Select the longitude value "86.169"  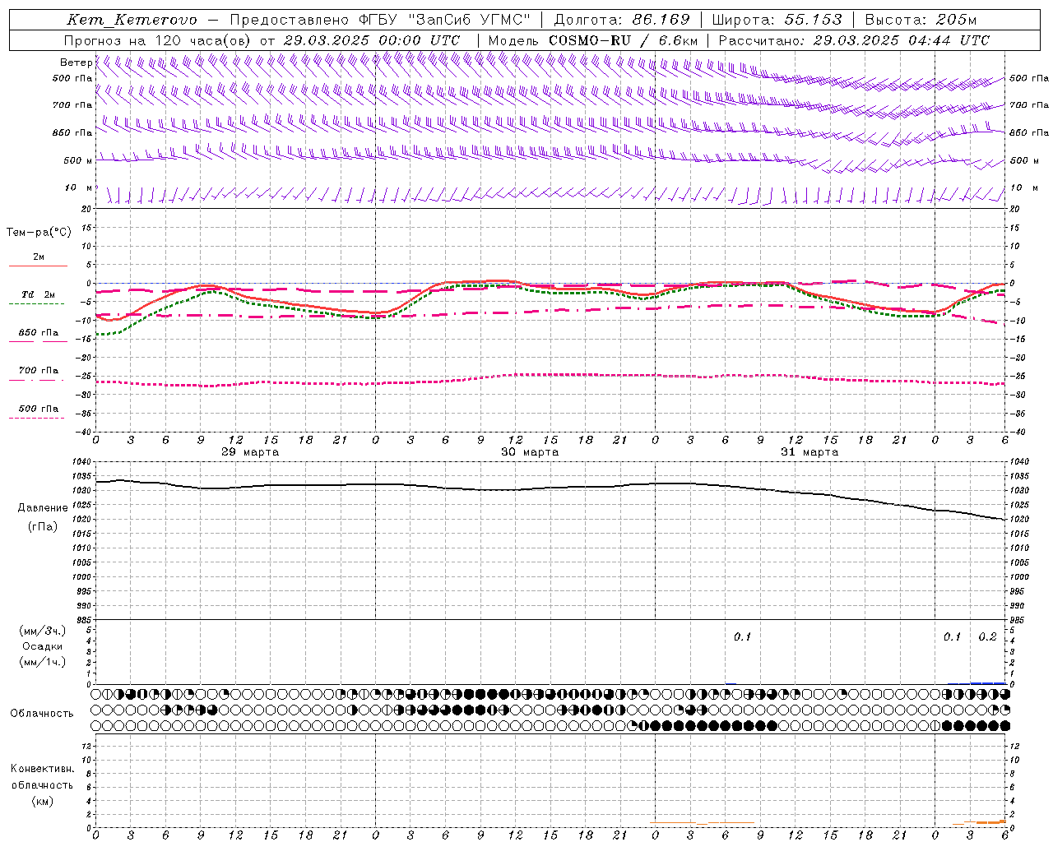pyautogui.click(x=661, y=20)
